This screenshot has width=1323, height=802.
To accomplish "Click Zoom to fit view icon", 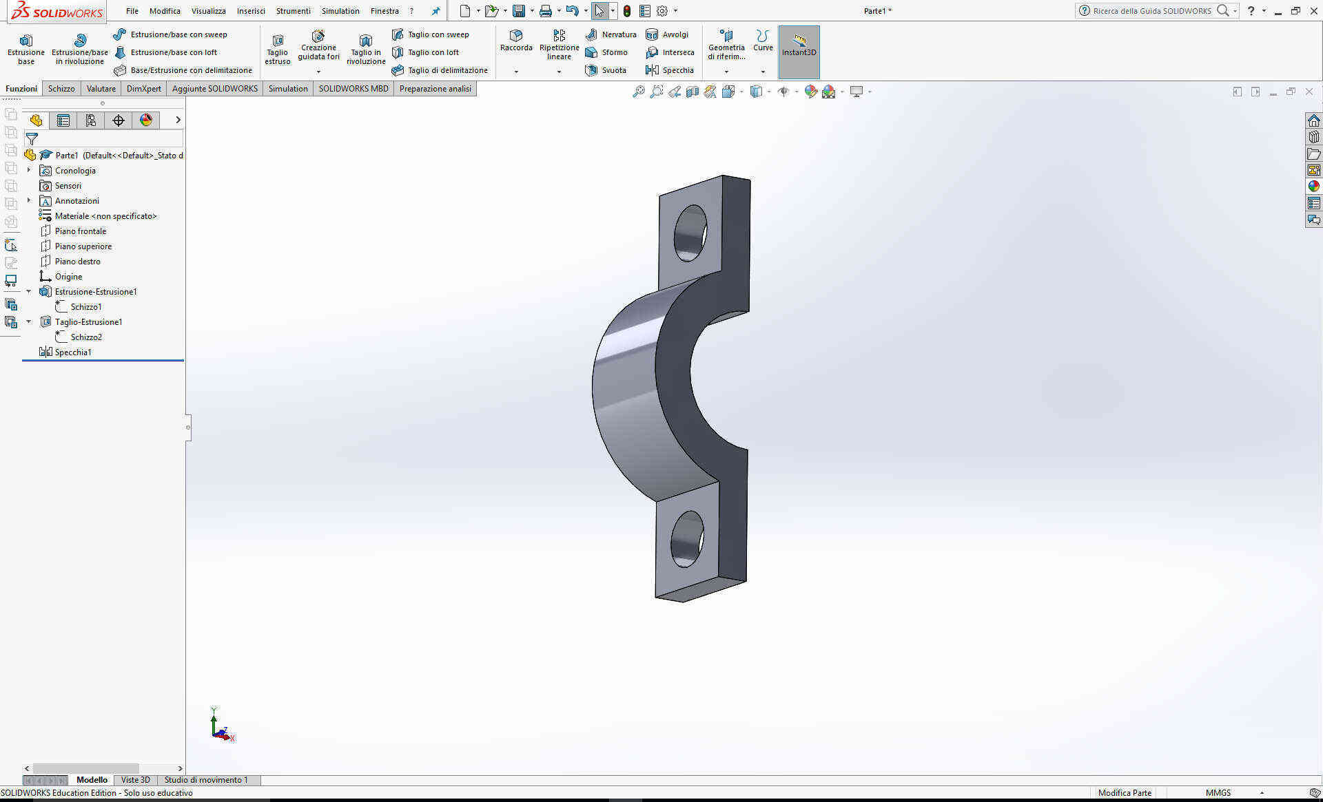I will point(639,91).
